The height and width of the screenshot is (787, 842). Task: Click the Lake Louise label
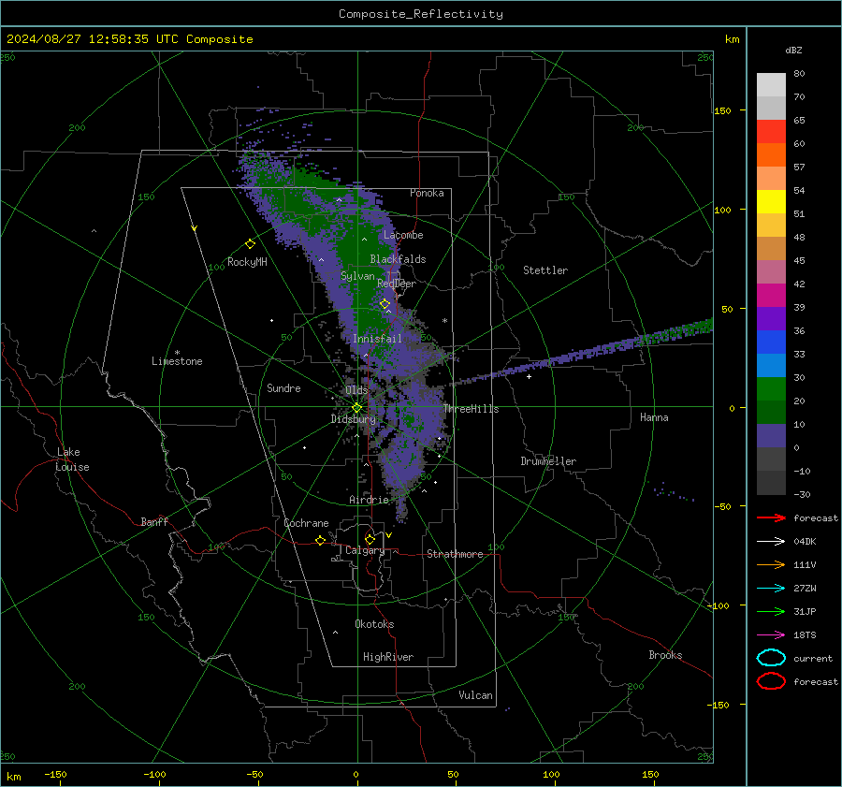coord(72,459)
